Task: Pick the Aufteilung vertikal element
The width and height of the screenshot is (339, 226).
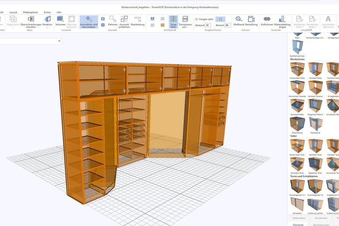Action: pos(315,206)
